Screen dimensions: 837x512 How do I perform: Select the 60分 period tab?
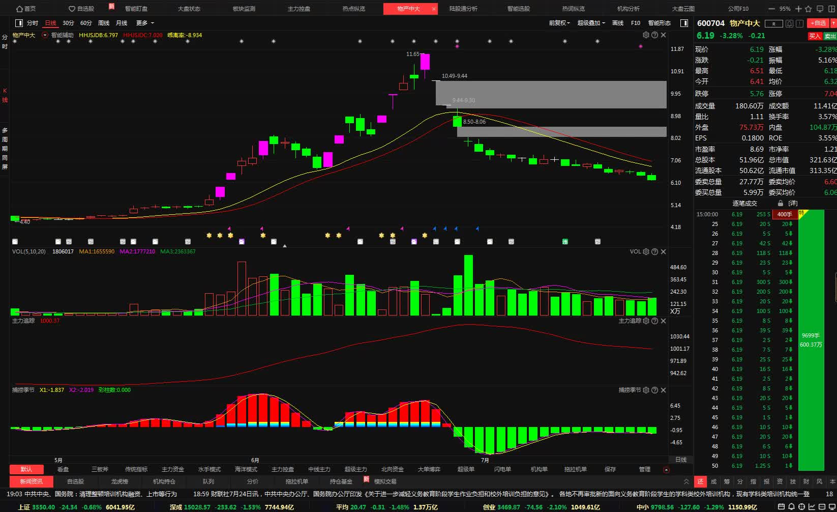pyautogui.click(x=86, y=23)
